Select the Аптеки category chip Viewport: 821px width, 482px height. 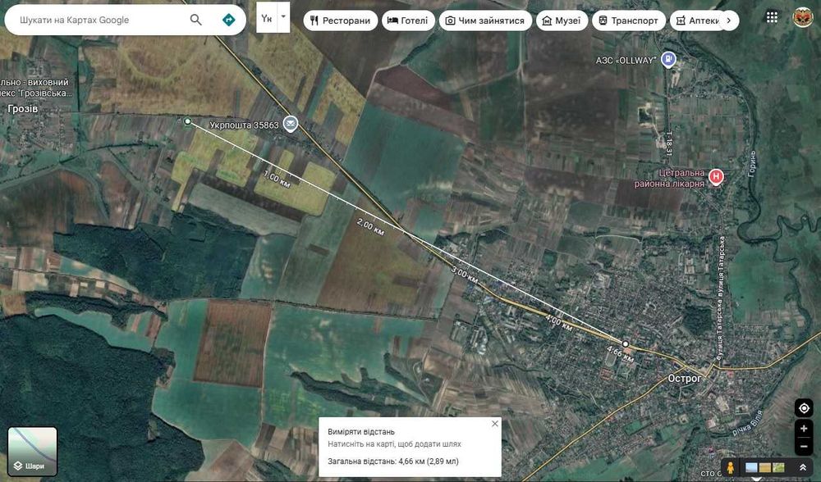(x=697, y=20)
